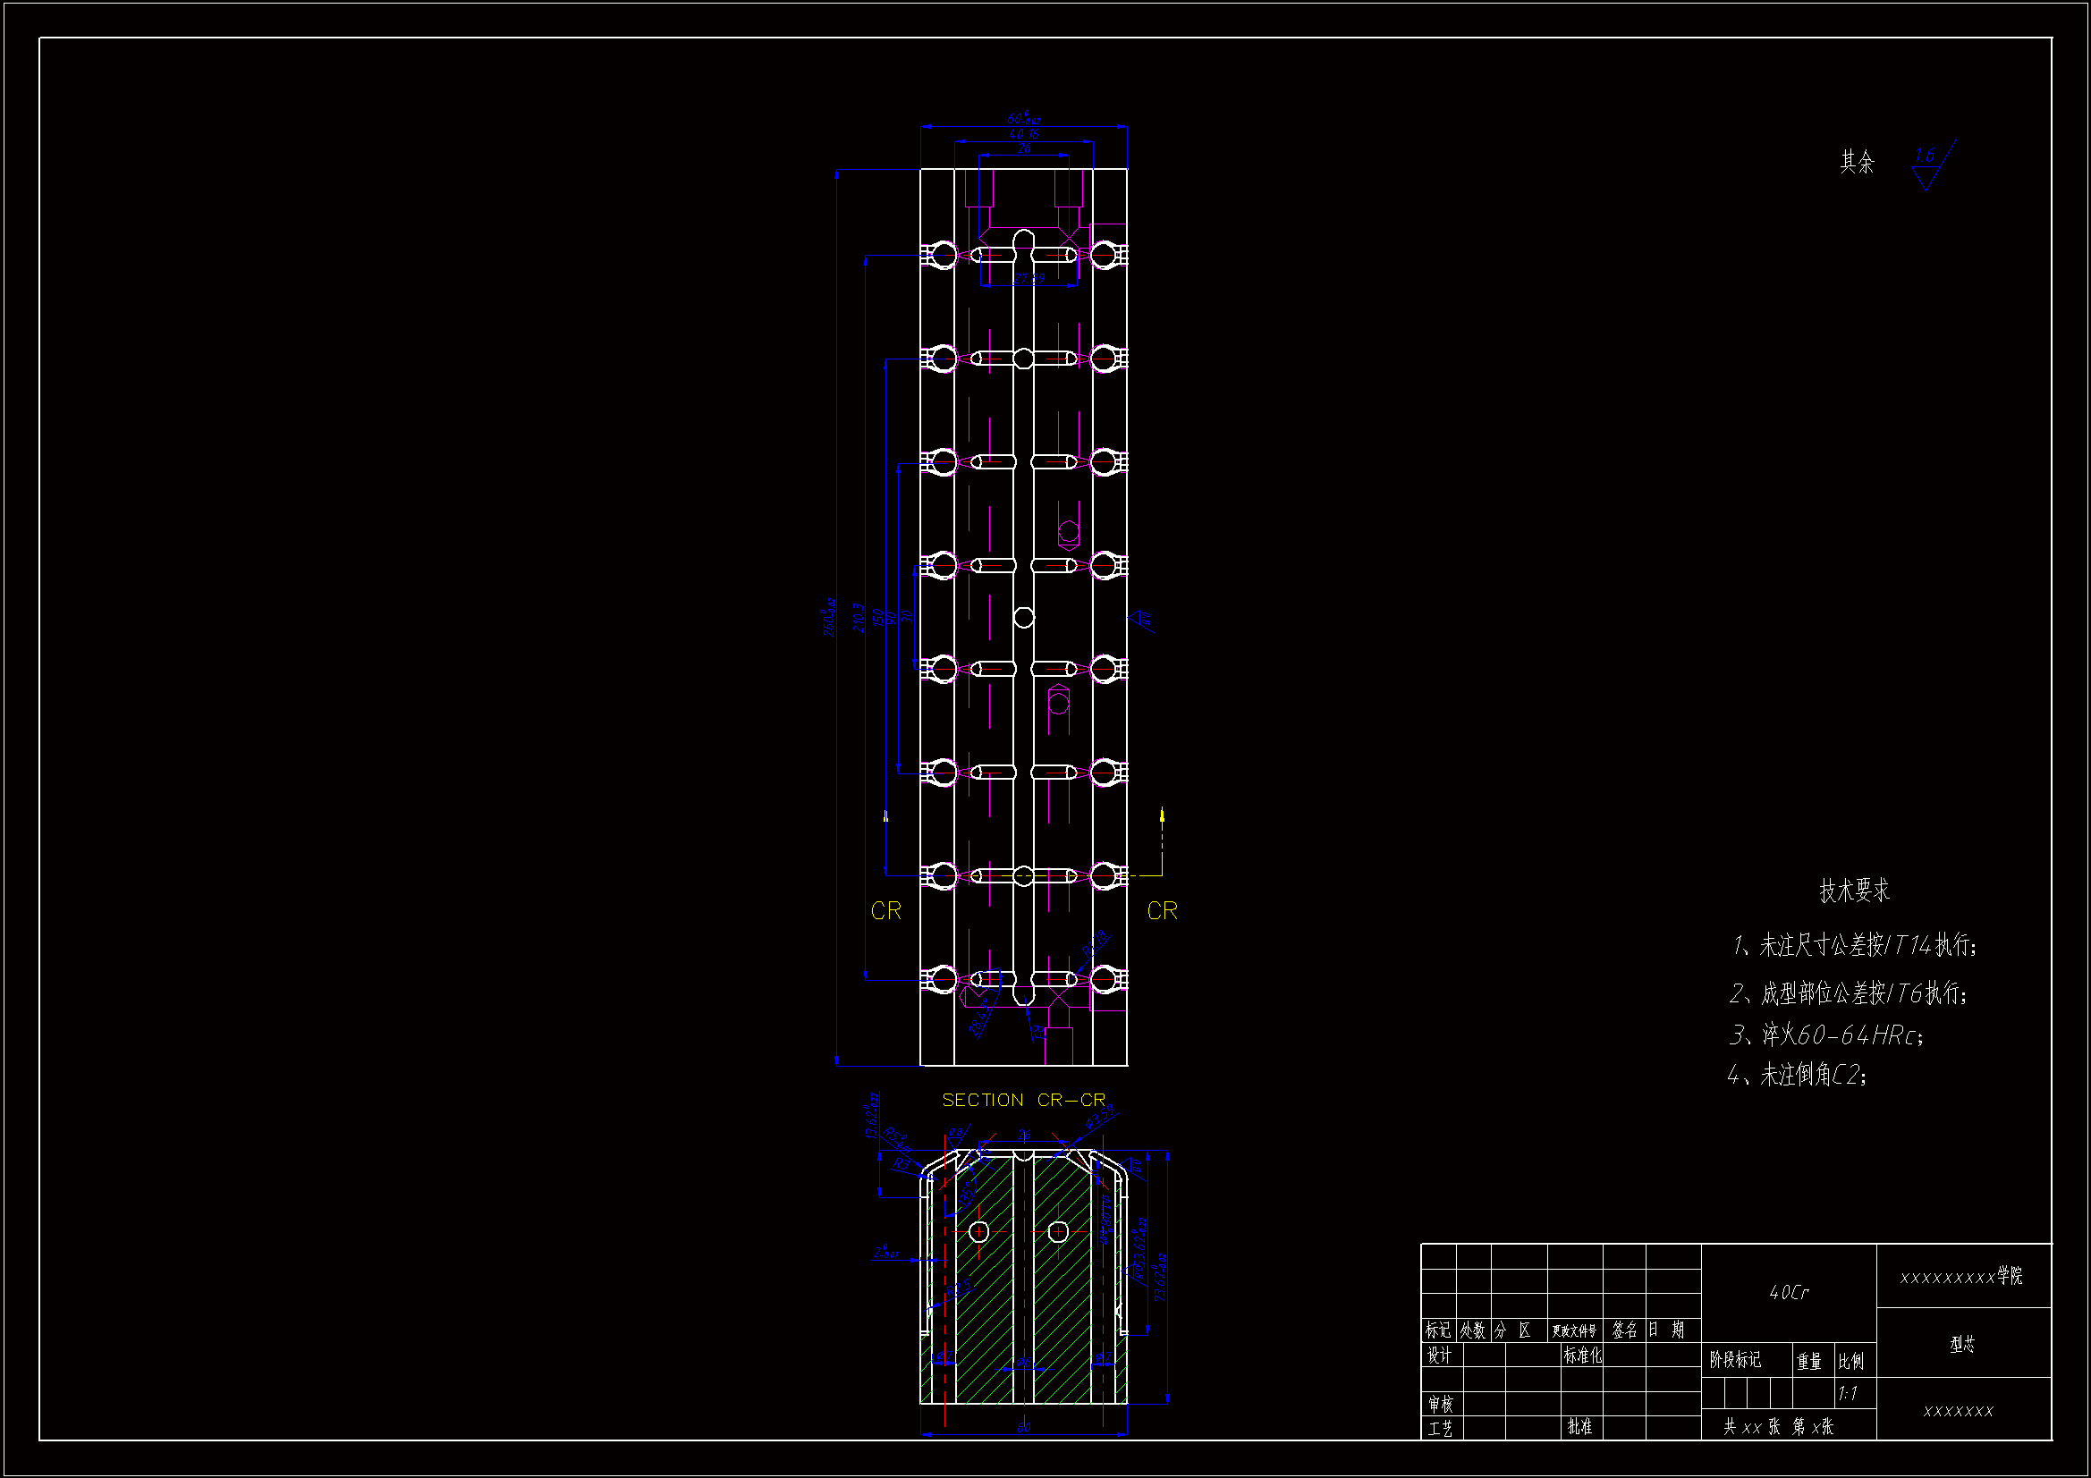Click the 标准化 cell in title block
Viewport: 2091px width, 1478px height.
coord(1583,1356)
